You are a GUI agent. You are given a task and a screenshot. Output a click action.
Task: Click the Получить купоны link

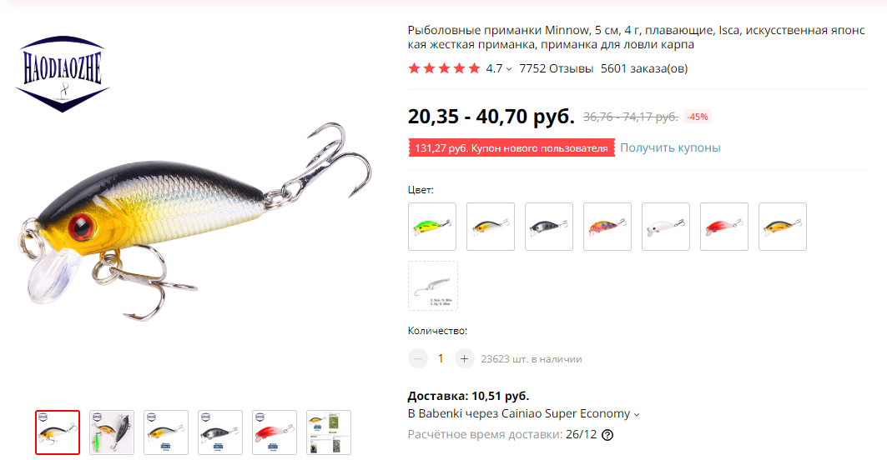coord(670,147)
